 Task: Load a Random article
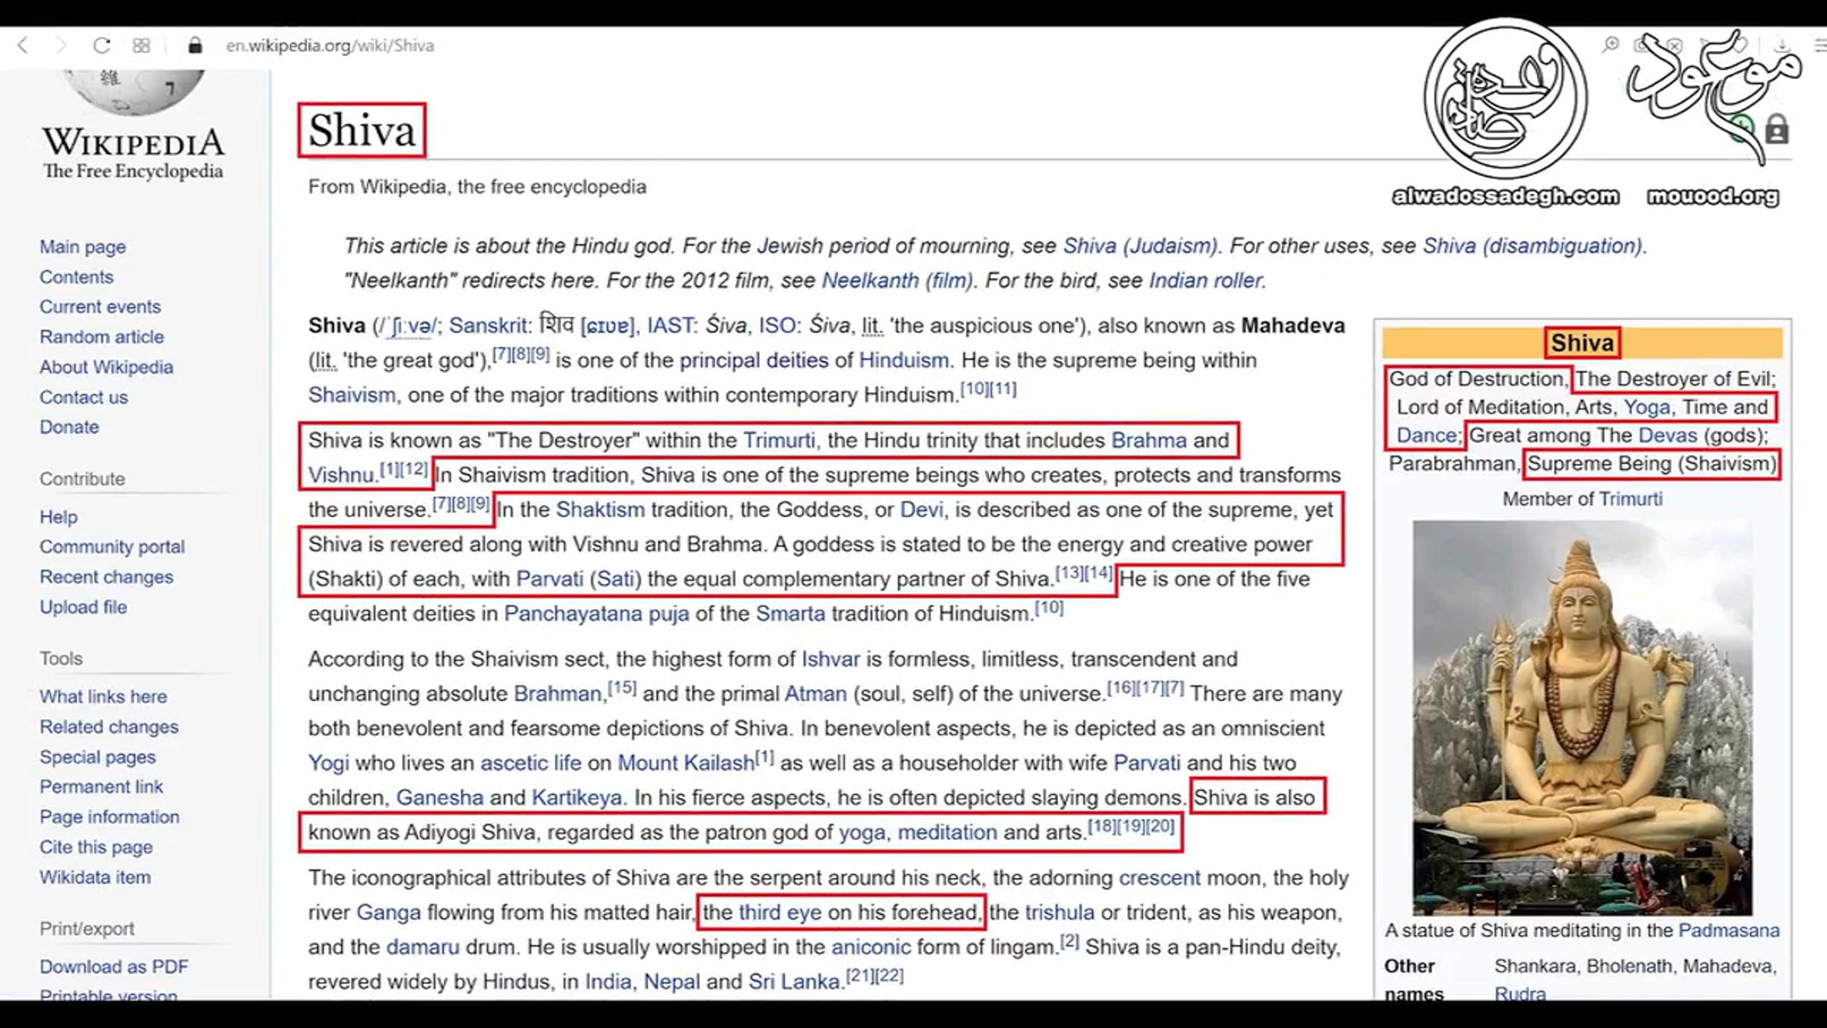click(102, 337)
